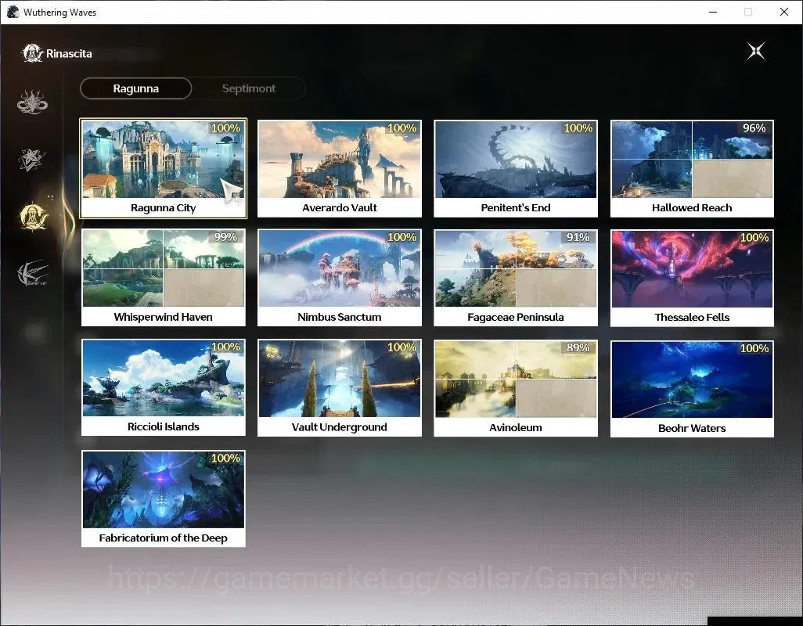This screenshot has width=803, height=626.
Task: Open the Whisperwind Haven area card
Action: [164, 278]
